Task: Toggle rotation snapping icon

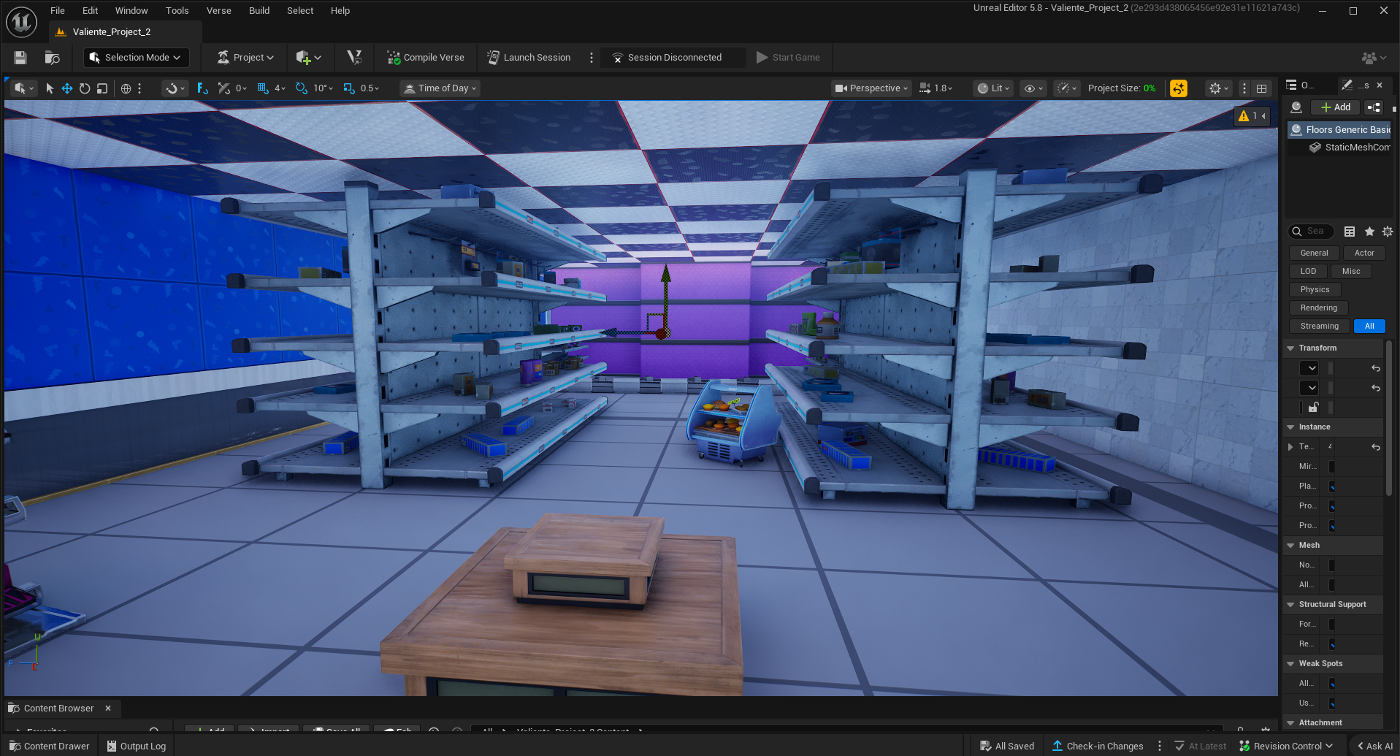Action: tap(302, 88)
